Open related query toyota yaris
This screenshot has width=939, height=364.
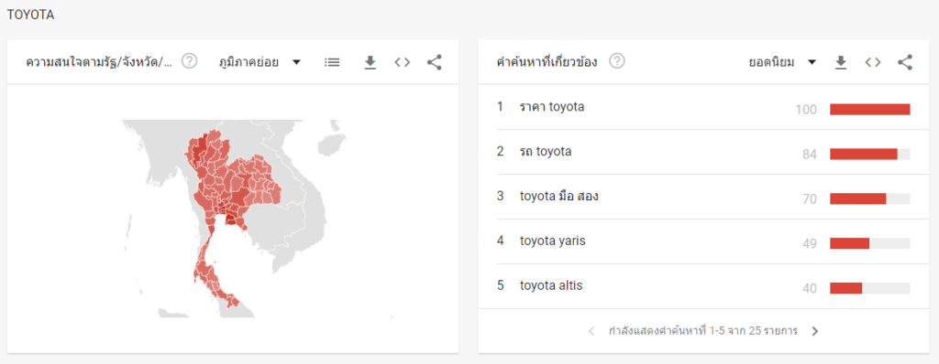(x=553, y=241)
